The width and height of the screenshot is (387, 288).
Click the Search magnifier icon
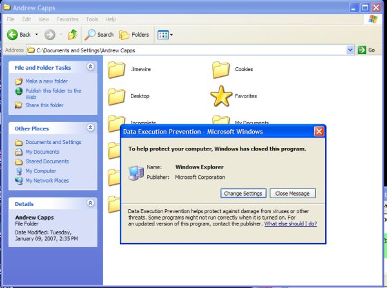tap(90, 35)
